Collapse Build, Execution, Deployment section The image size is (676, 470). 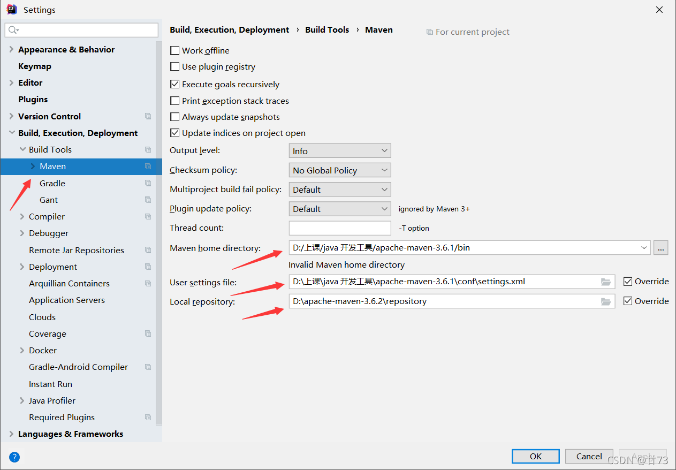[x=11, y=133]
